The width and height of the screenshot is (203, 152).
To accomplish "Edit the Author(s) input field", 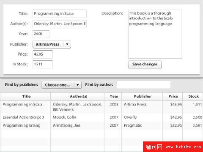I will coord(60,24).
